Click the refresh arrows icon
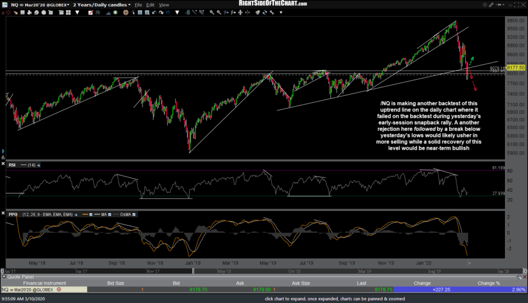 (265, 13)
